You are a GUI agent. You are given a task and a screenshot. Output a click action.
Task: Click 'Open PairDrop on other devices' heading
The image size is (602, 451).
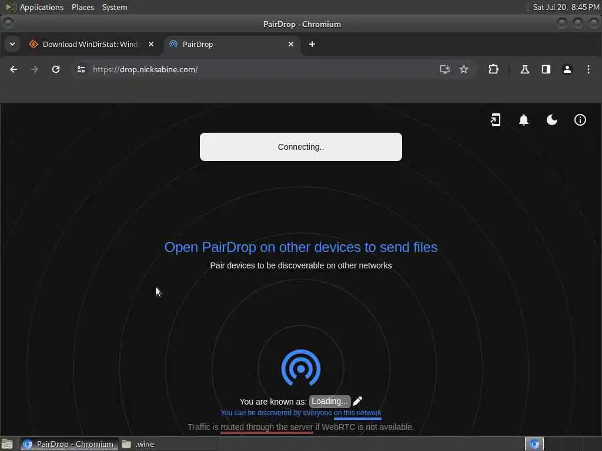(301, 247)
